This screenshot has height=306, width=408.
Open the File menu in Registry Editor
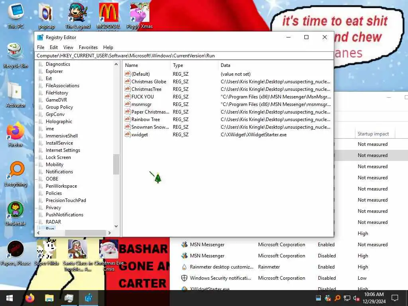pyautogui.click(x=41, y=47)
